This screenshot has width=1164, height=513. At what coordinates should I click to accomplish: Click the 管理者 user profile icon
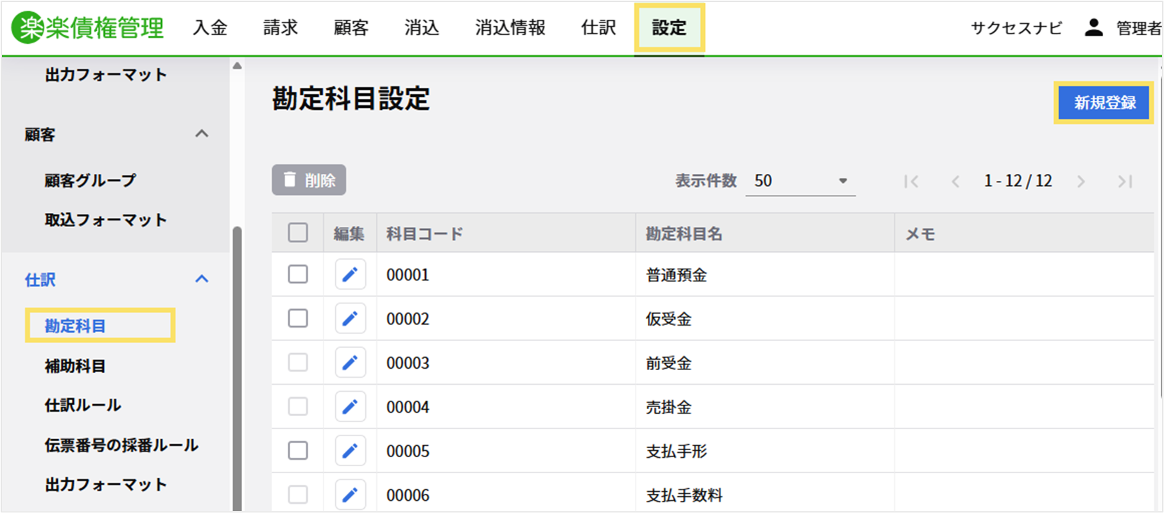point(1093,28)
